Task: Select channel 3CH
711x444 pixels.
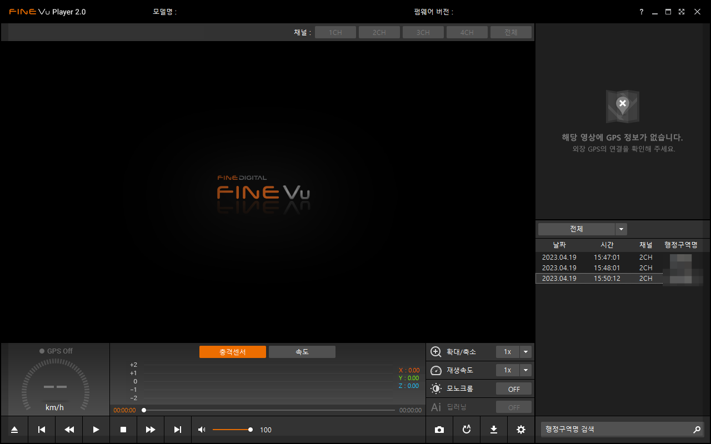Action: pos(423,33)
